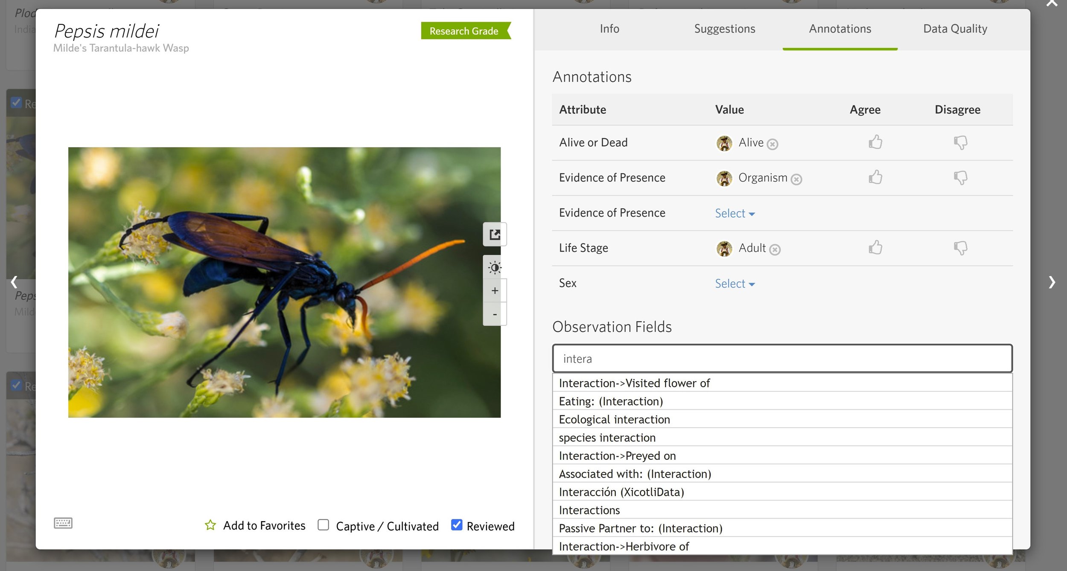
Task: Click the Observation Fields search input
Action: tap(782, 359)
